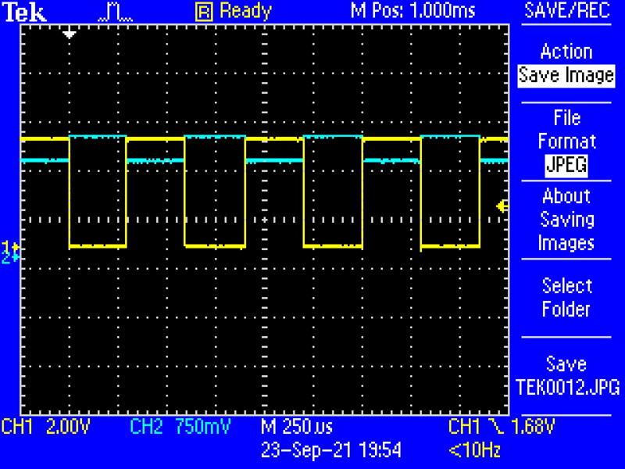The width and height of the screenshot is (625, 469).
Task: Click the acquisition mode waveform icon
Action: (115, 13)
